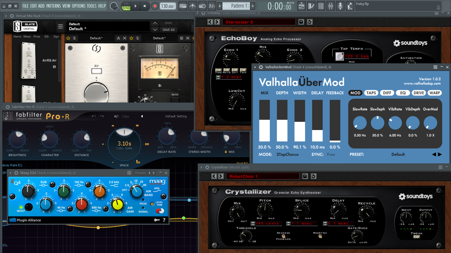Image resolution: width=451 pixels, height=253 pixels.
Task: Open the EDIT menu
Action: [x=34, y=6]
